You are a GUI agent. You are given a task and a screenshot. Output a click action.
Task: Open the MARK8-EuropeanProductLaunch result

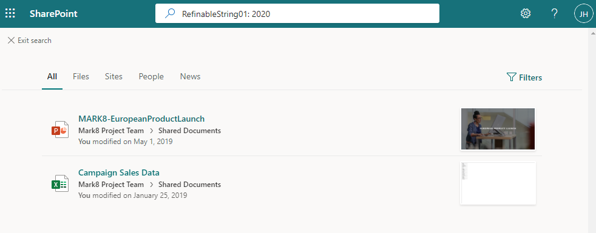click(141, 119)
